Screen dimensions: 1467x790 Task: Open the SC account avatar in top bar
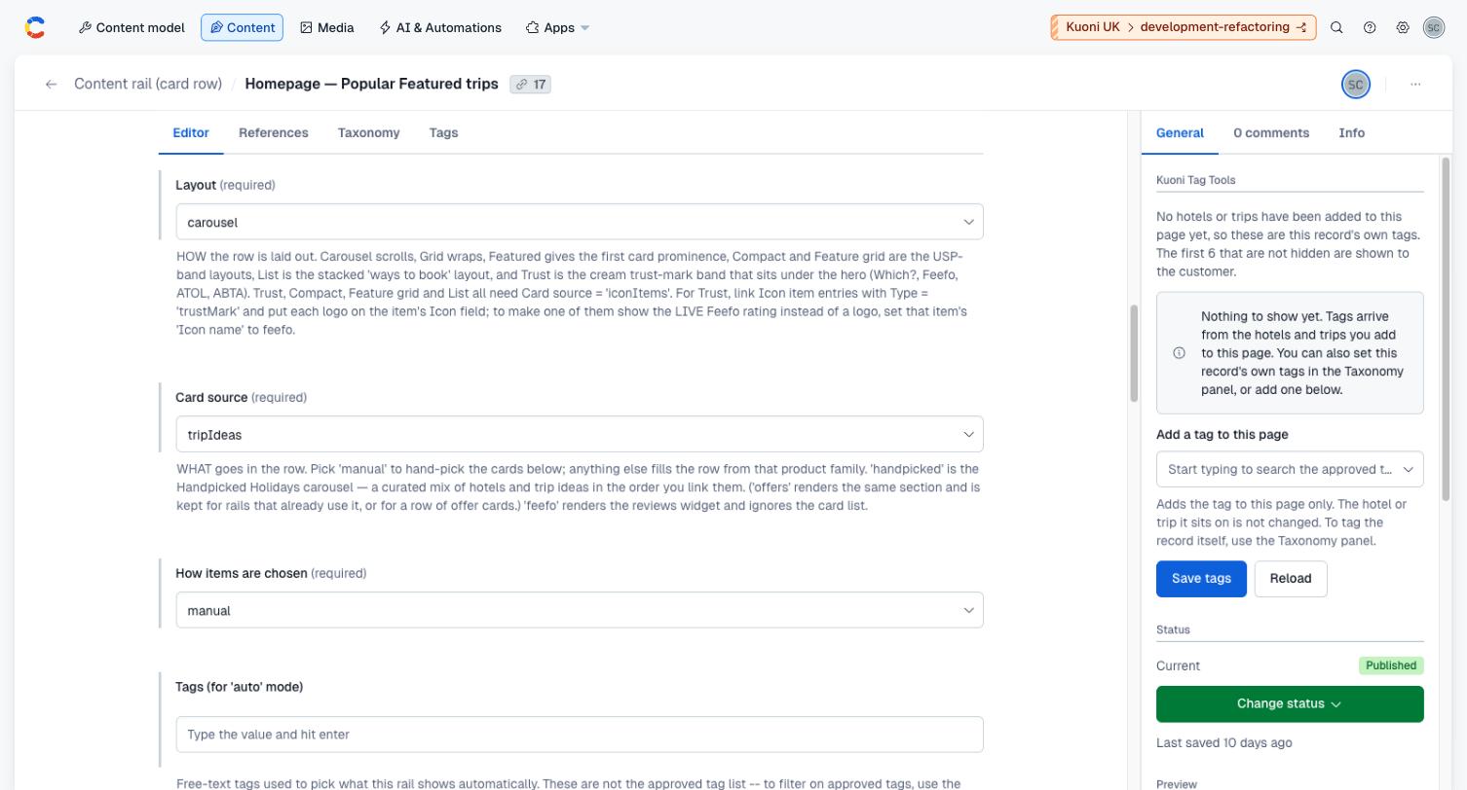pos(1434,27)
